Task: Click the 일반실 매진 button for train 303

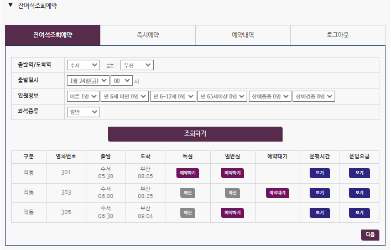Action: (232, 193)
